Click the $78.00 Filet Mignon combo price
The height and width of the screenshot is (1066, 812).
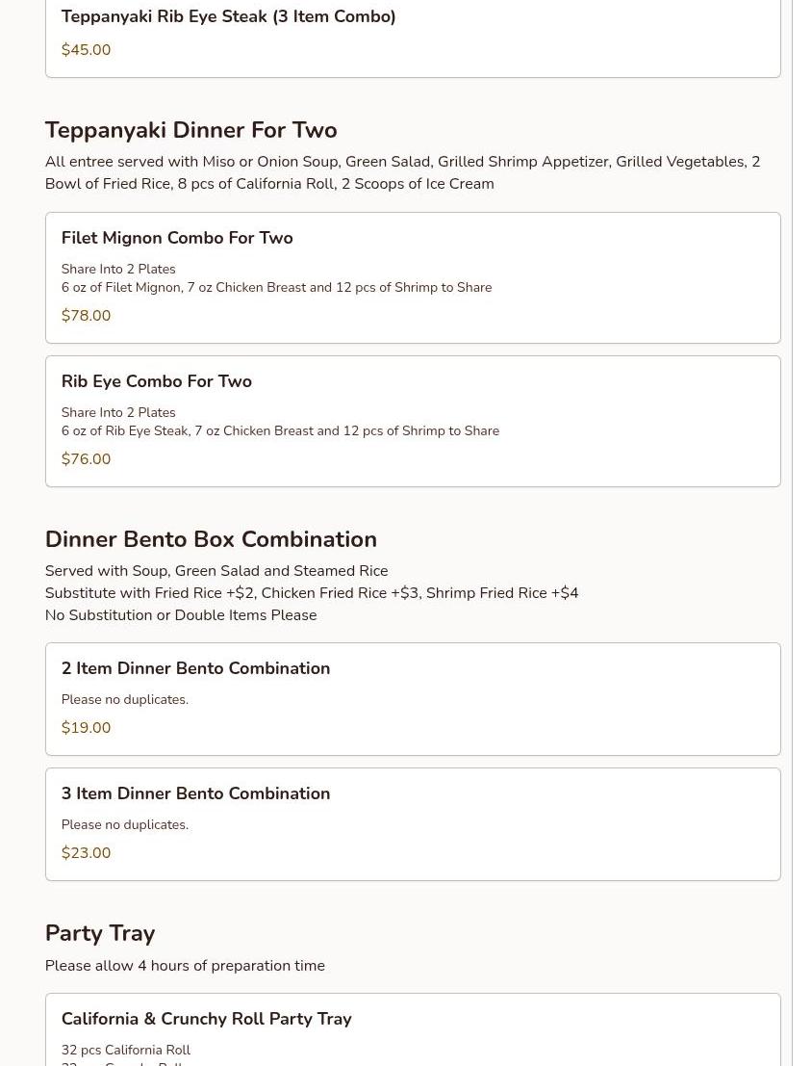[86, 316]
